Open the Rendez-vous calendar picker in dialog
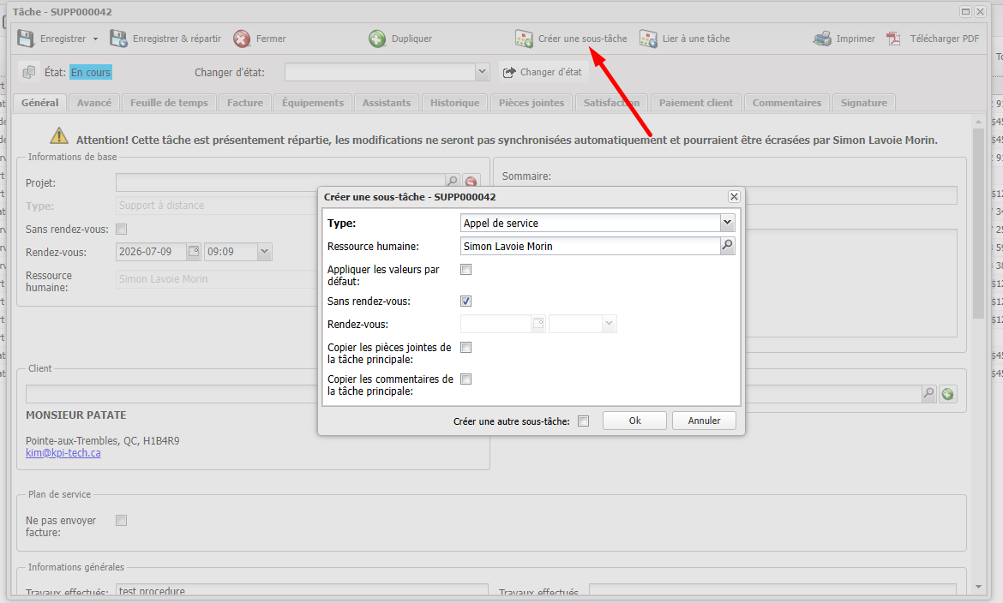Screen dimensions: 1003x603 (538, 324)
